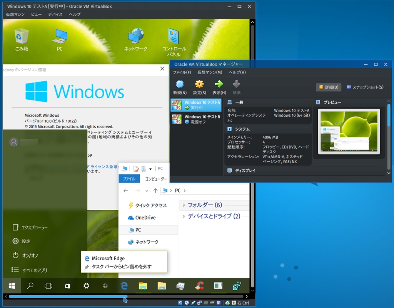This screenshot has width=394, height=308.
Task: Click the monitor chart icon on guest taskbar
Action: (180, 286)
